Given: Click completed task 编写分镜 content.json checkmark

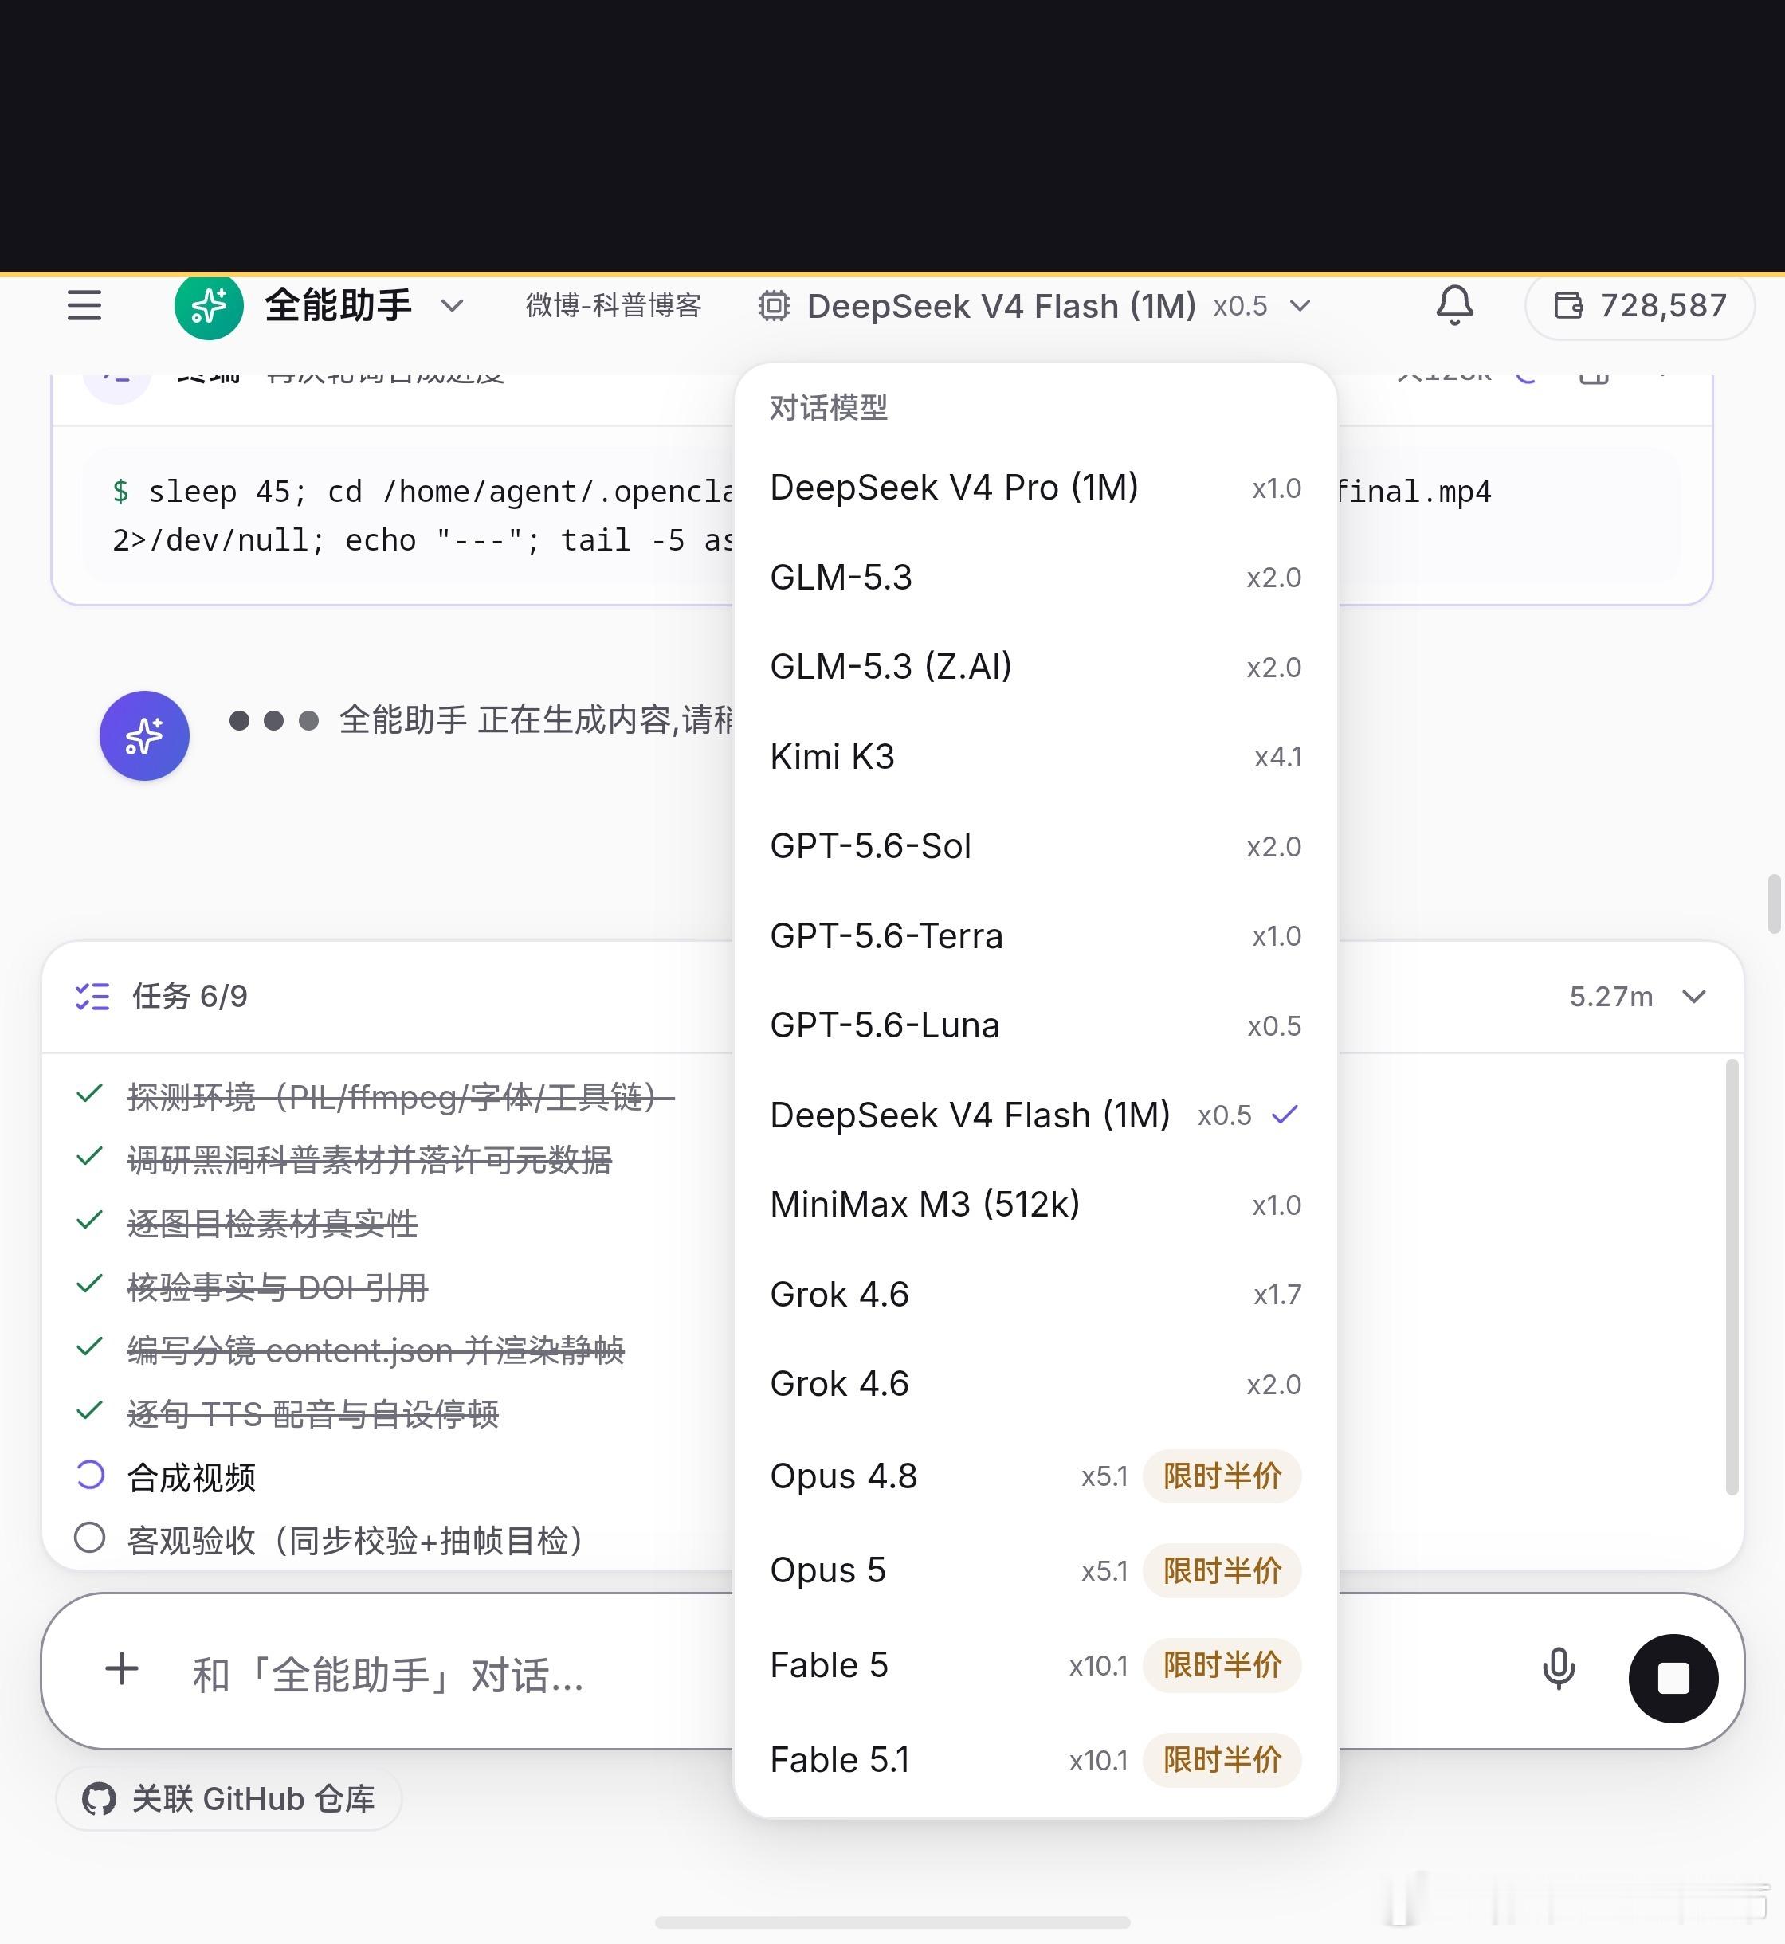Looking at the screenshot, I should click(x=89, y=1347).
